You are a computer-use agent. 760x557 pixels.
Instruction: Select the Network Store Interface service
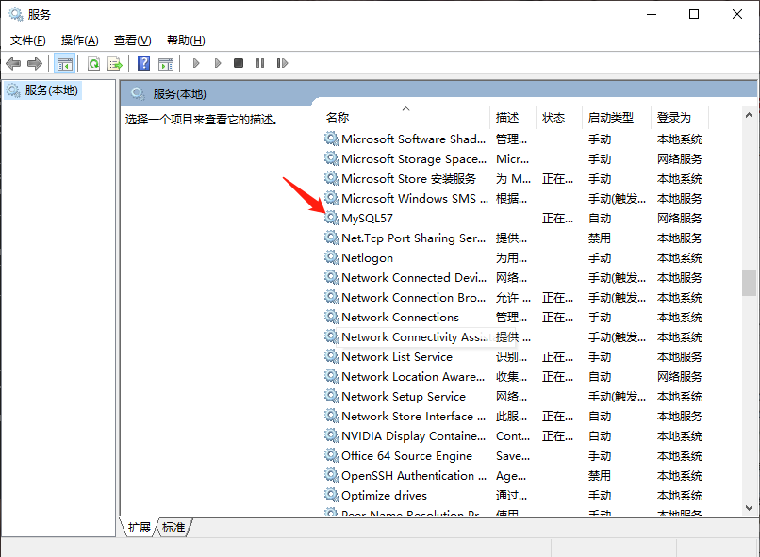(413, 416)
